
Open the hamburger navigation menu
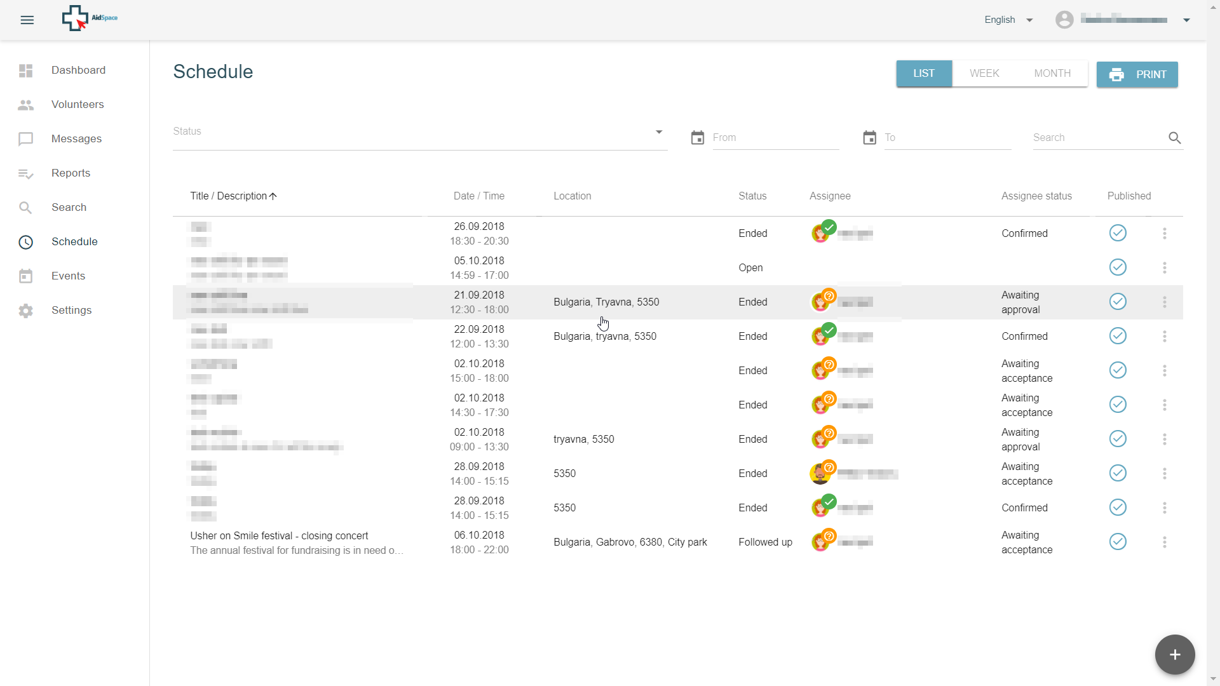coord(27,20)
